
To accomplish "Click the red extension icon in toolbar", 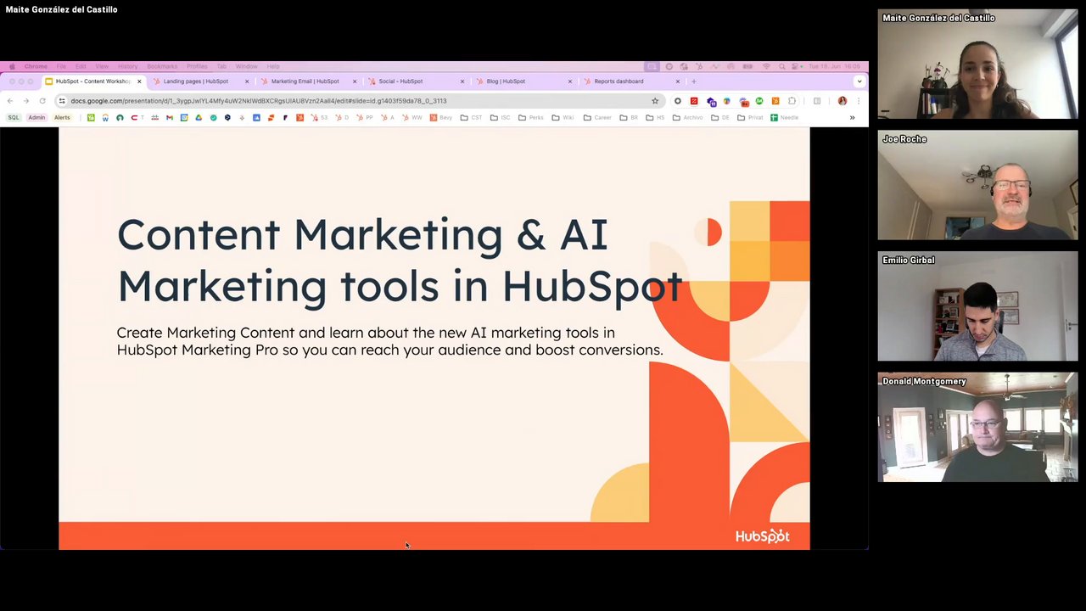I will 694,101.
